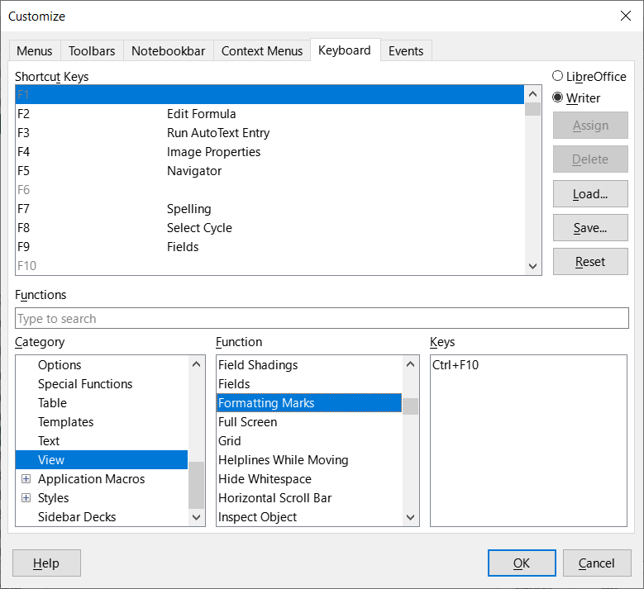Select the Writer radio button
This screenshot has height=589, width=644.
576,97
